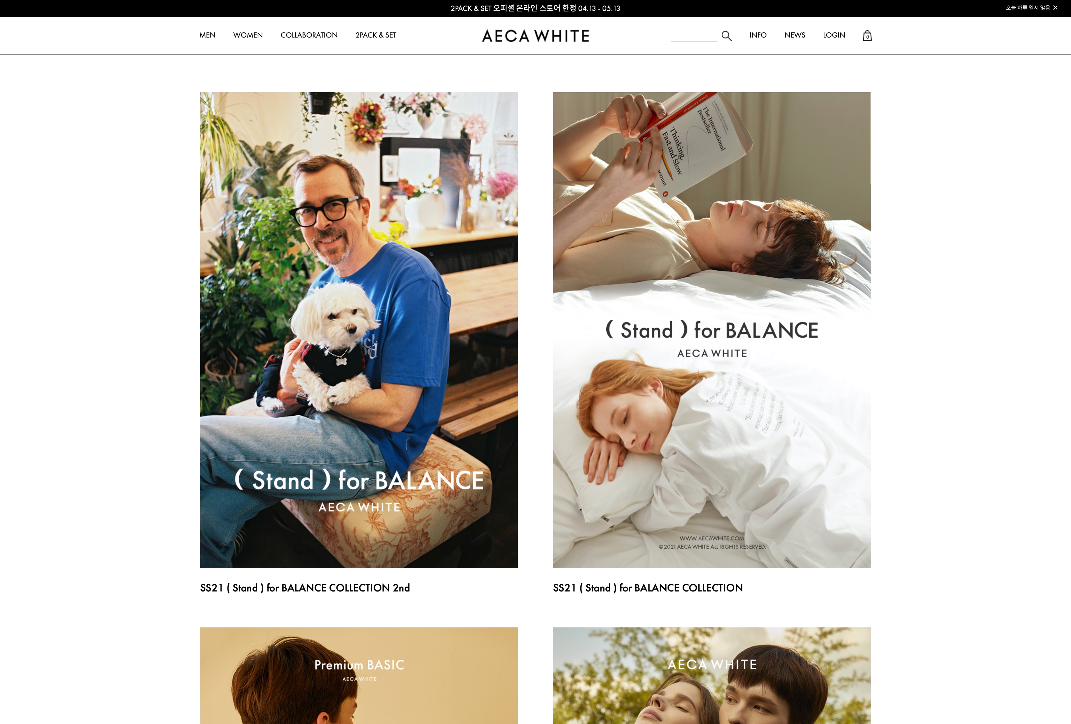
Task: Open the 2PACK & SET category
Action: coord(376,35)
